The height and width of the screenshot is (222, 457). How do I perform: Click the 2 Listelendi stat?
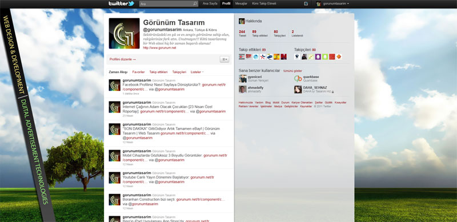click(x=297, y=33)
